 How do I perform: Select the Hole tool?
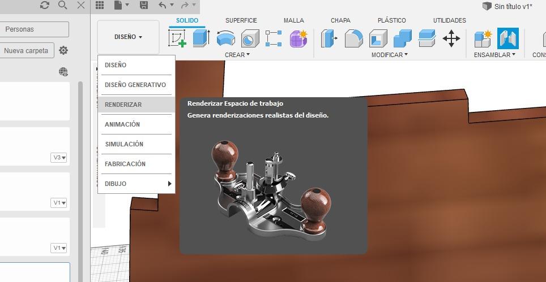pyautogui.click(x=250, y=38)
